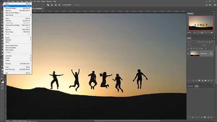Select the Horizontal Type tool
The image size is (217, 122).
pos(2,60)
